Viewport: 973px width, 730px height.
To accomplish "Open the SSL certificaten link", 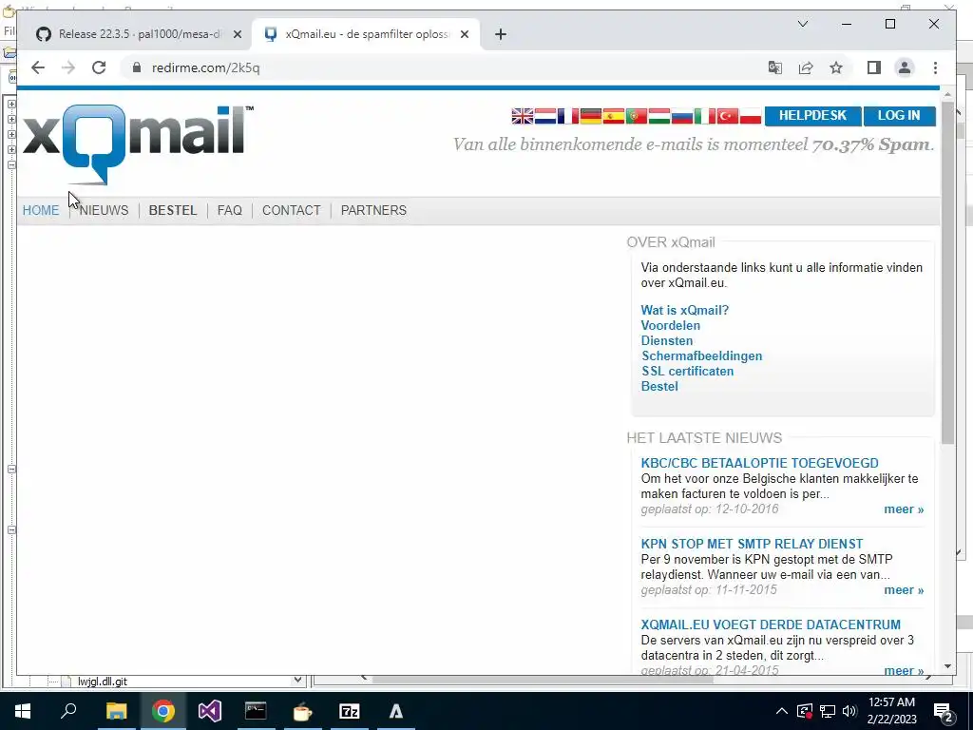I will (688, 371).
